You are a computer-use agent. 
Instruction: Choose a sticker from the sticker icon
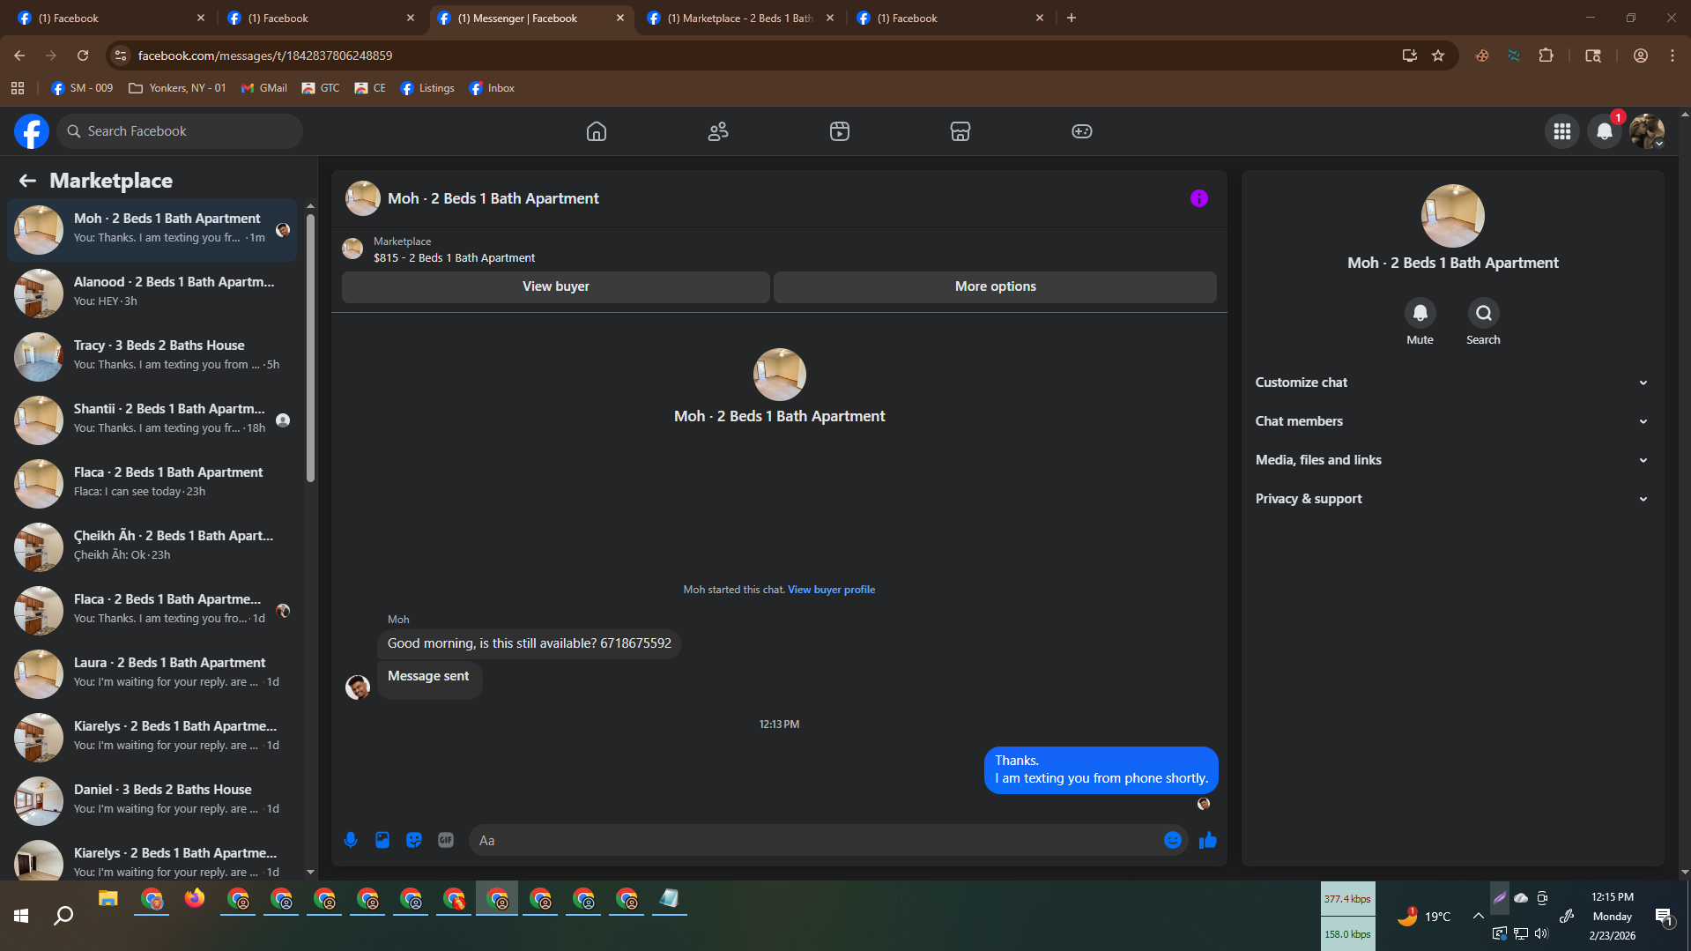pos(414,840)
